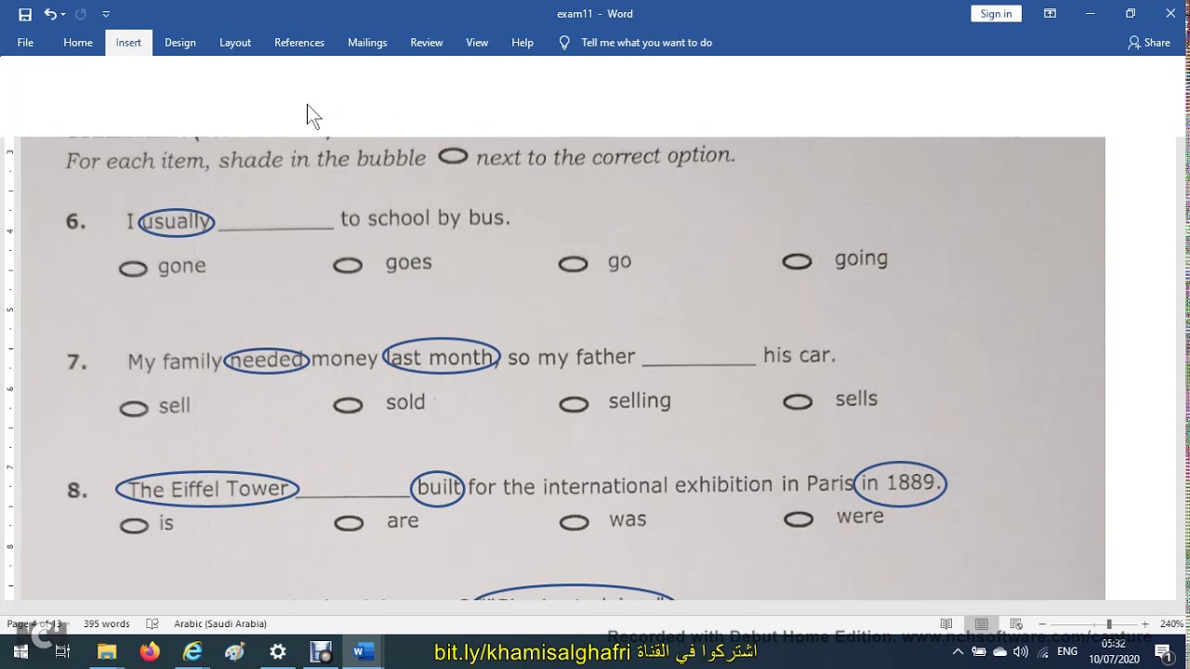Undo the last action

(x=50, y=14)
